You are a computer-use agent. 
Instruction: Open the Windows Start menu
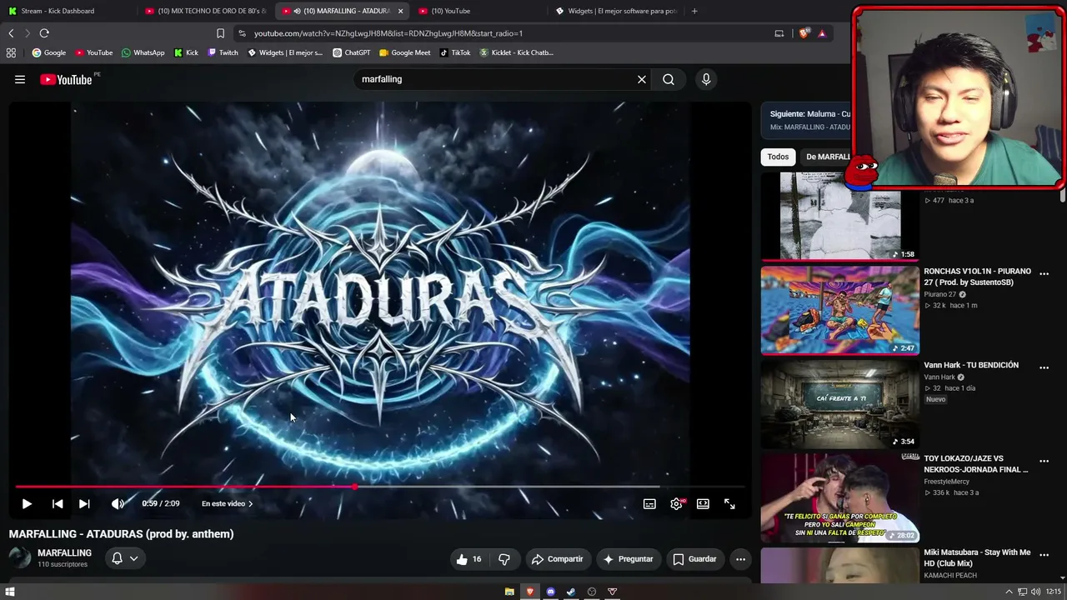click(x=10, y=592)
